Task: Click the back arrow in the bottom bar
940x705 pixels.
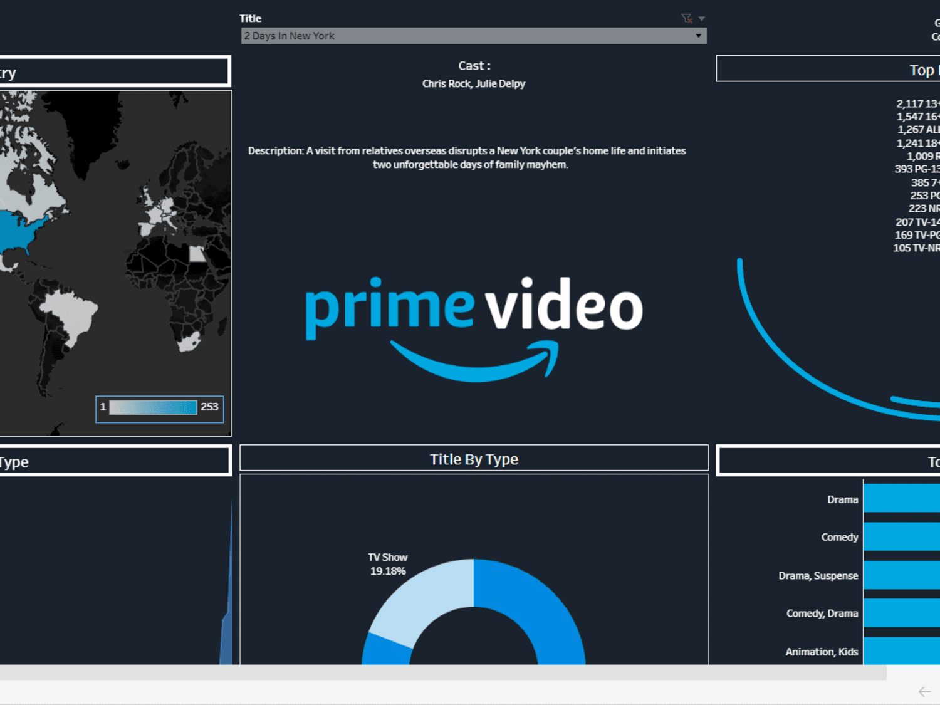Action: tap(924, 692)
